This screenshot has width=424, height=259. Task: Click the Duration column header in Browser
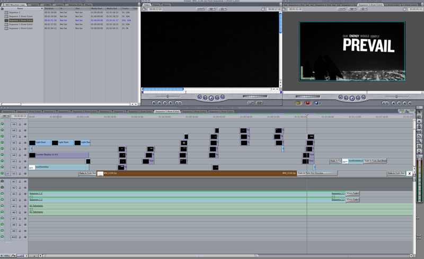[x=50, y=9]
